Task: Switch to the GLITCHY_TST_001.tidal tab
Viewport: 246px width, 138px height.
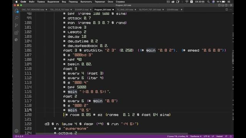Action: pos(150,10)
